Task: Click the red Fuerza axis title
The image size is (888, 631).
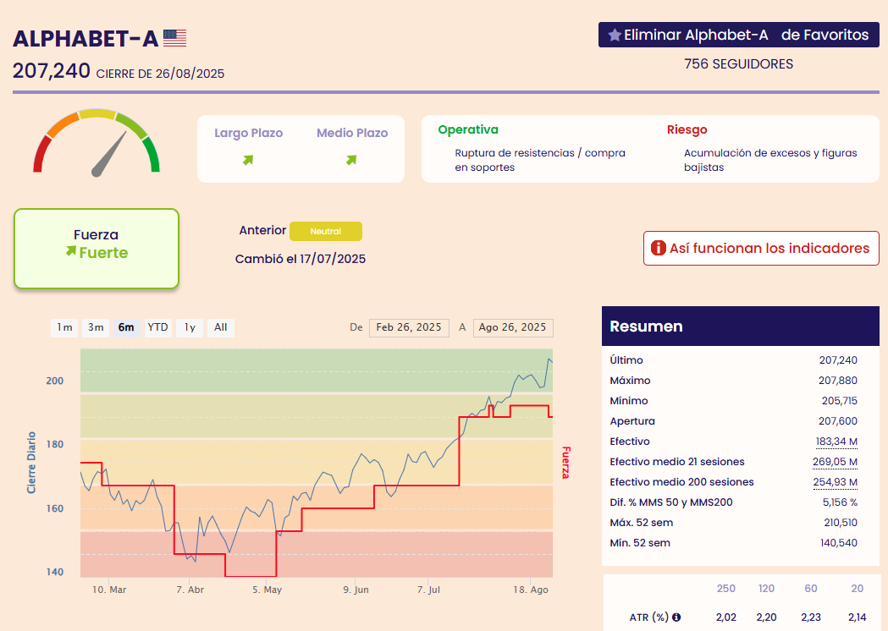Action: pyautogui.click(x=565, y=463)
